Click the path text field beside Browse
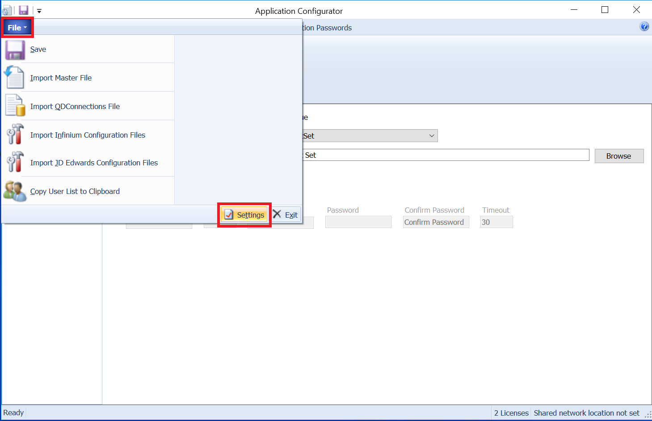Image resolution: width=652 pixels, height=421 pixels. pyautogui.click(x=446, y=155)
